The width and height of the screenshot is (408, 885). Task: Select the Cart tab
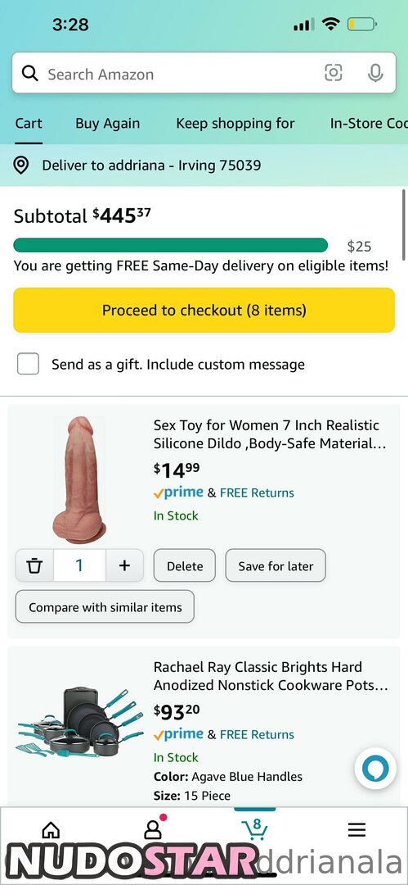tap(29, 123)
